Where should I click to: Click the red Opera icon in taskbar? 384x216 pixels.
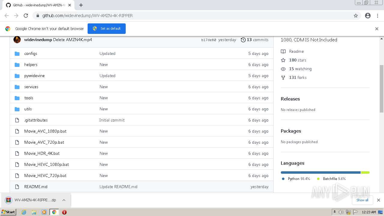tap(64, 212)
